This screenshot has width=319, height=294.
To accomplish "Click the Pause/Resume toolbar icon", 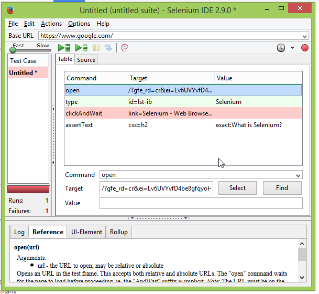I will tap(96, 48).
